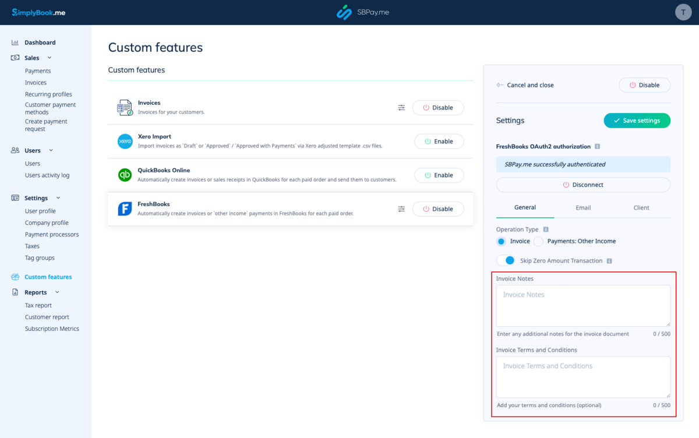Click the Reports document icon
This screenshot has height=438, width=699.
coord(15,292)
